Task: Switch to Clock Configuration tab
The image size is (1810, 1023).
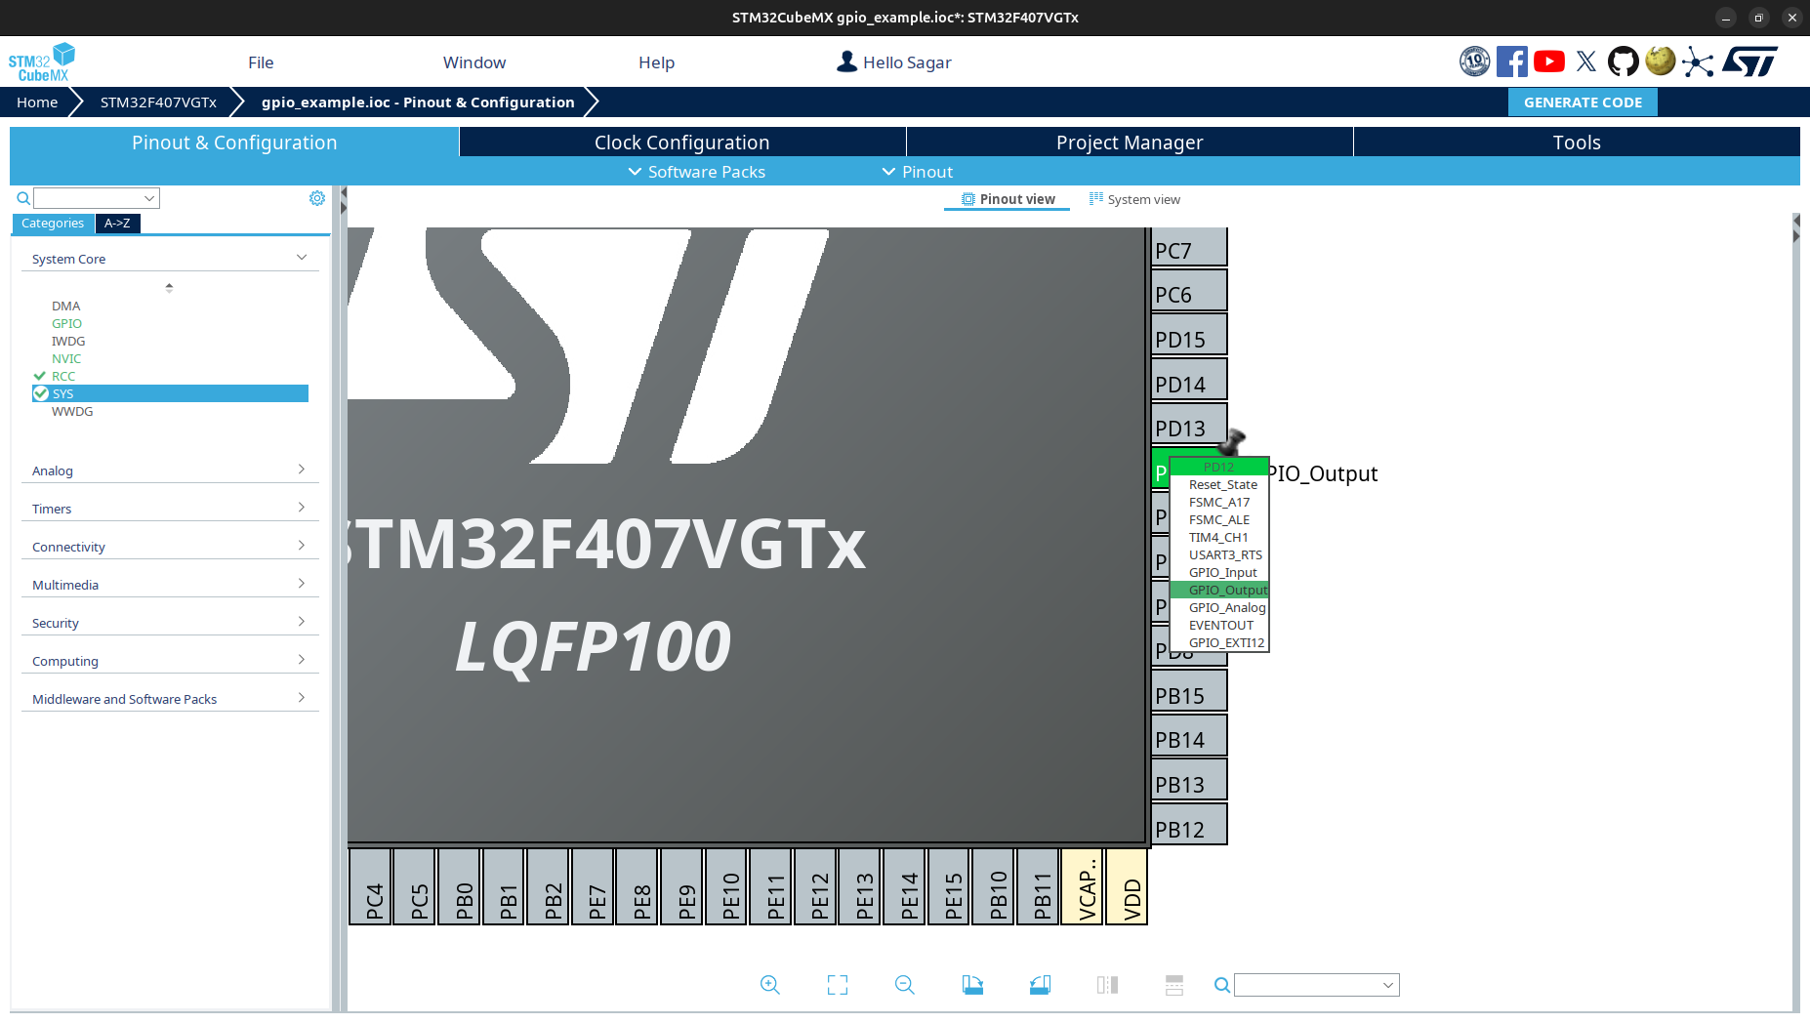Action: (x=682, y=143)
